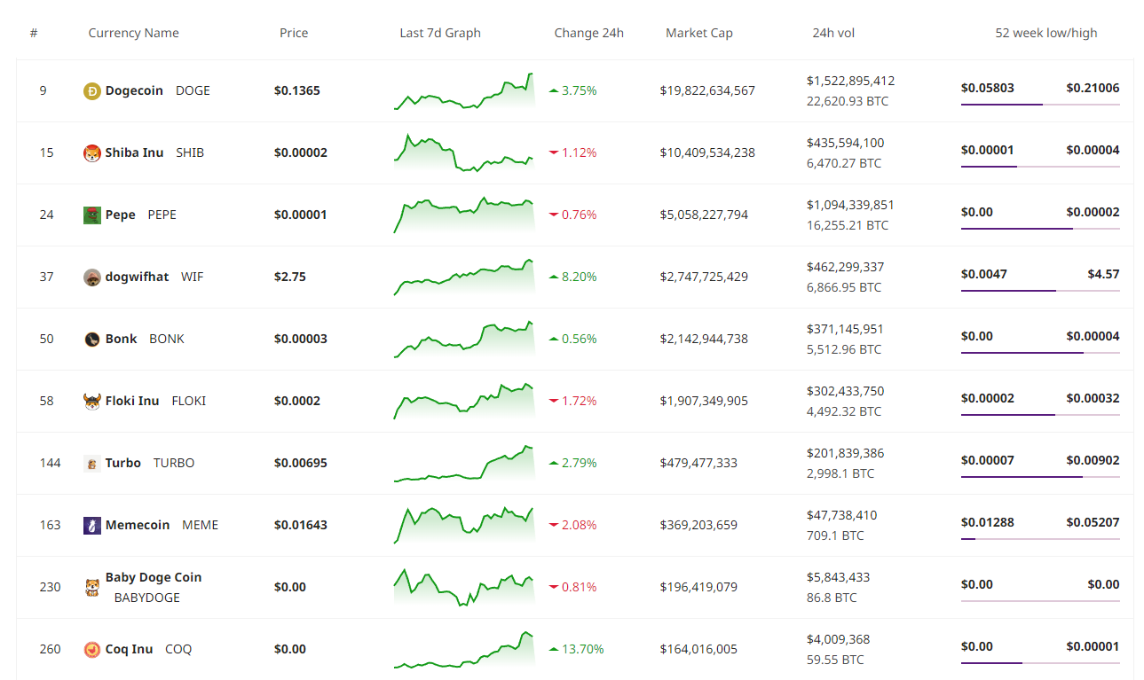The height and width of the screenshot is (680, 1144).
Task: Sort by the Price column header
Action: pos(294,33)
